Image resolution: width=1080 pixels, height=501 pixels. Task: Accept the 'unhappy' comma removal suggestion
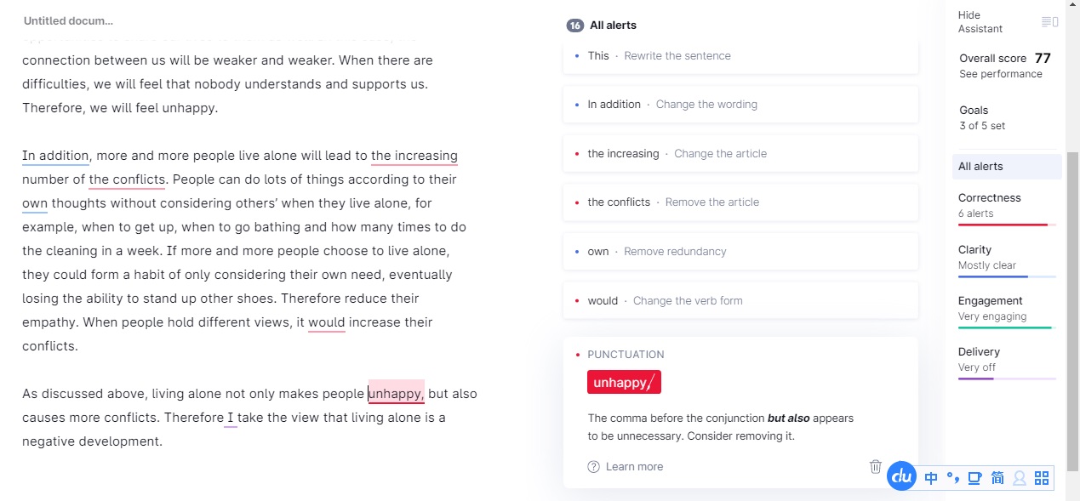(624, 383)
